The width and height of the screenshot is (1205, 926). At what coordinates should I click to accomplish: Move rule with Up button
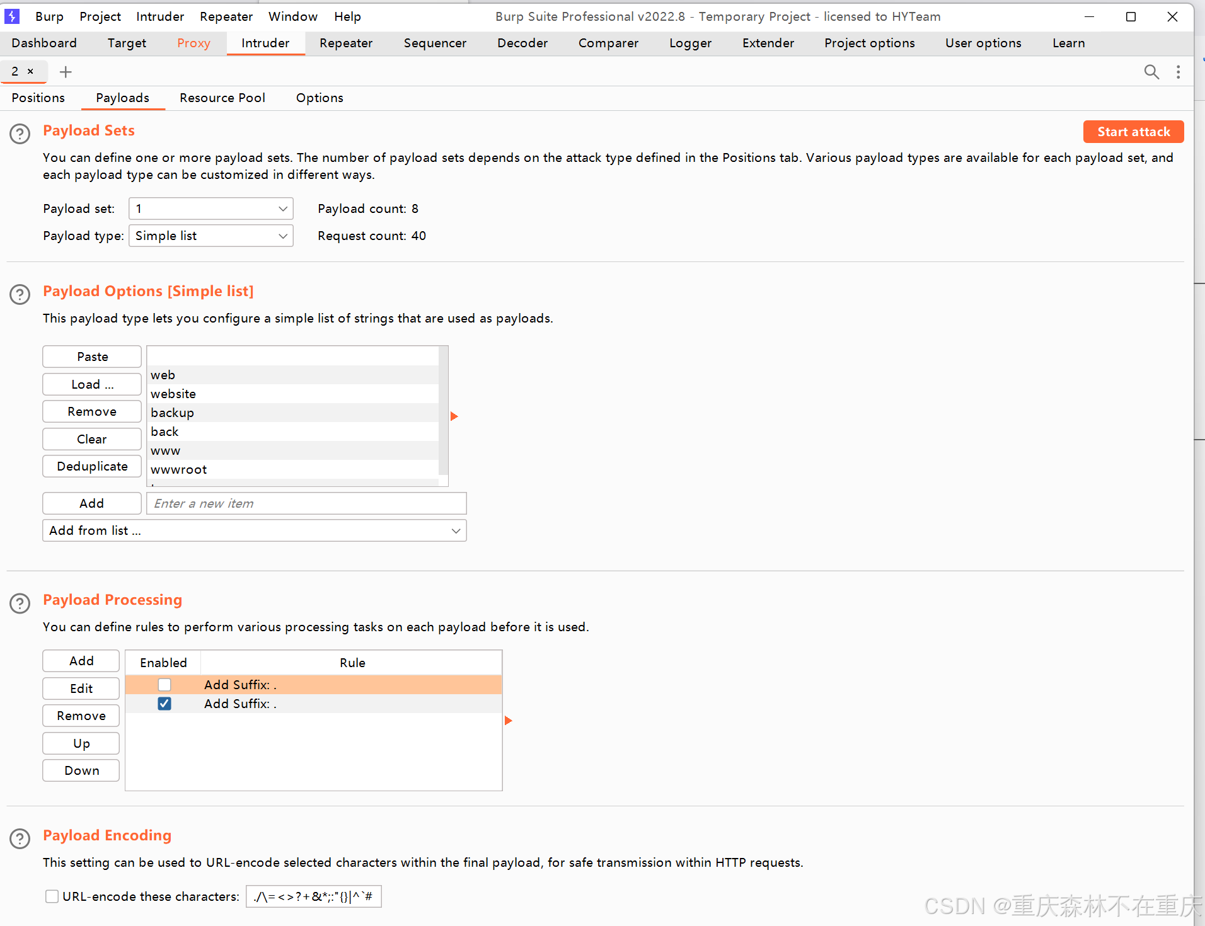click(81, 743)
